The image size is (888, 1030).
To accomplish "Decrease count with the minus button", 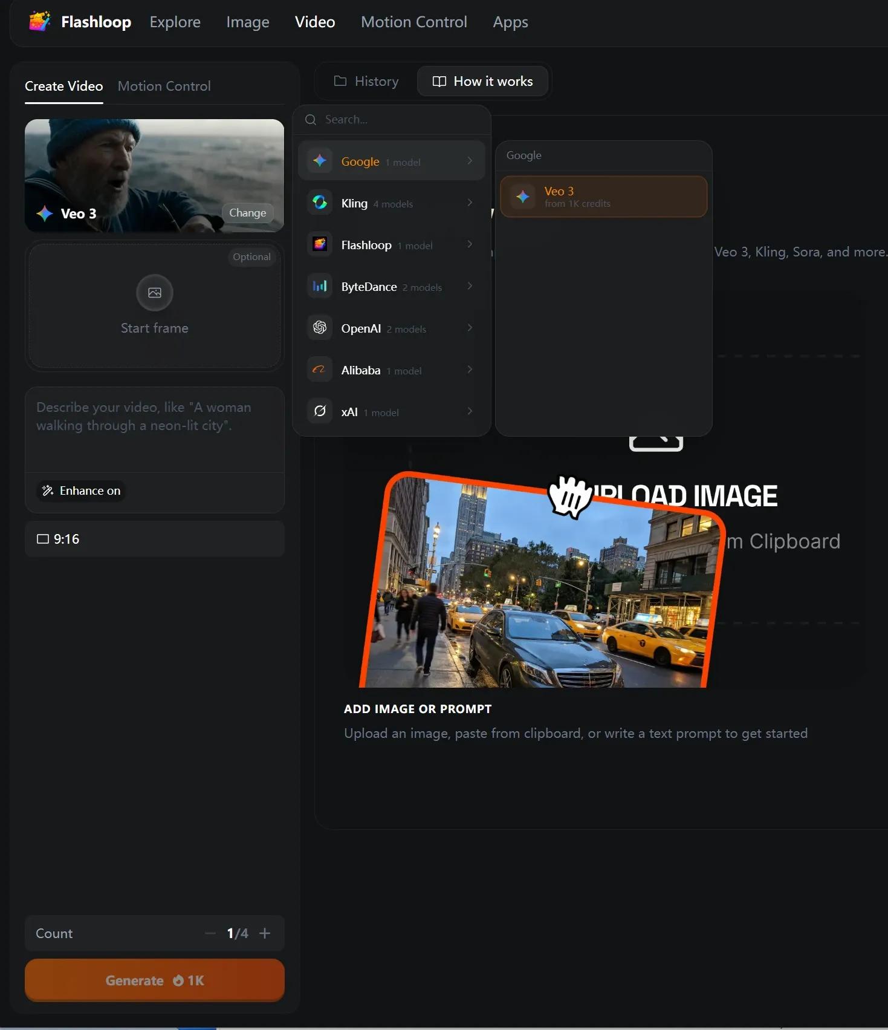I will coord(210,933).
